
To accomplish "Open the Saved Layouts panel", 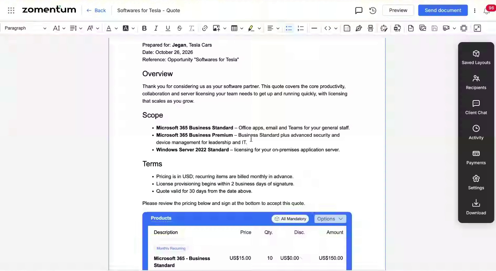I will point(476,57).
